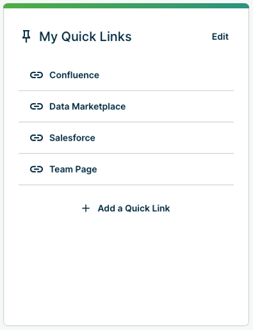Click the pin icon beside My Quick Links
The height and width of the screenshot is (330, 253).
(26, 36)
